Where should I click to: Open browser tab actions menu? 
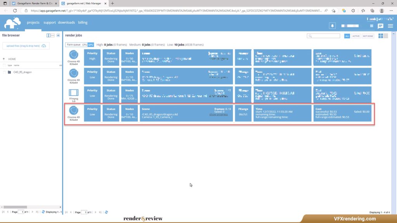click(x=5, y=3)
